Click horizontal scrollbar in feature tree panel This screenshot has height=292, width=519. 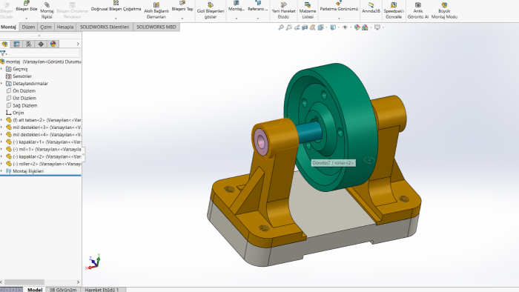point(24,282)
